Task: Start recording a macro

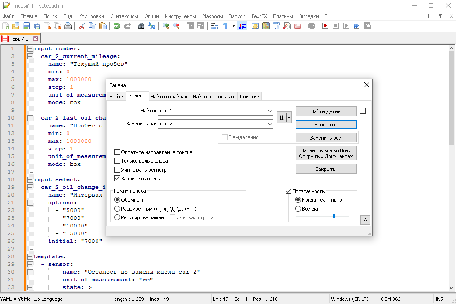Action: tap(325, 26)
